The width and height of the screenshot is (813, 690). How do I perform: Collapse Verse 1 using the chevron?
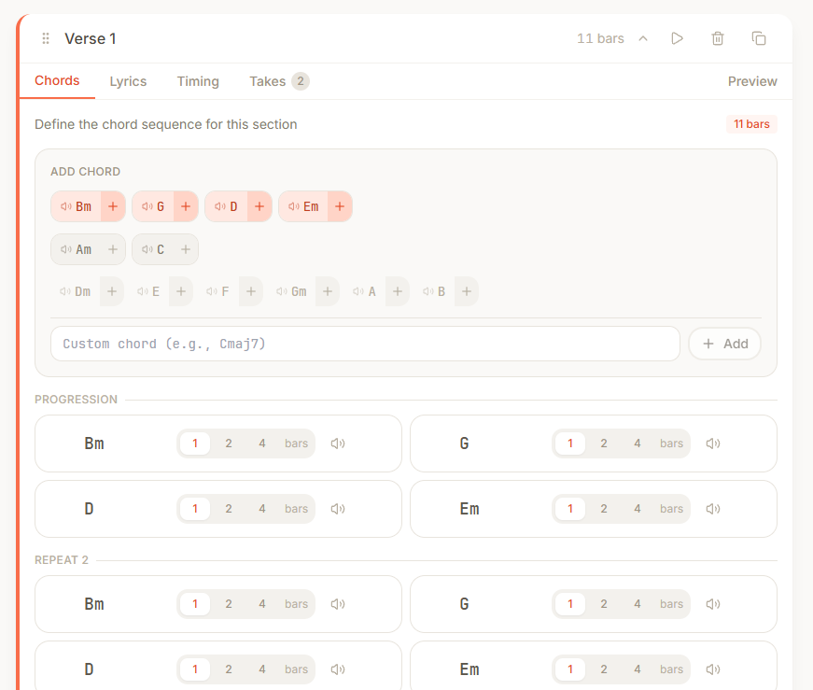[643, 38]
